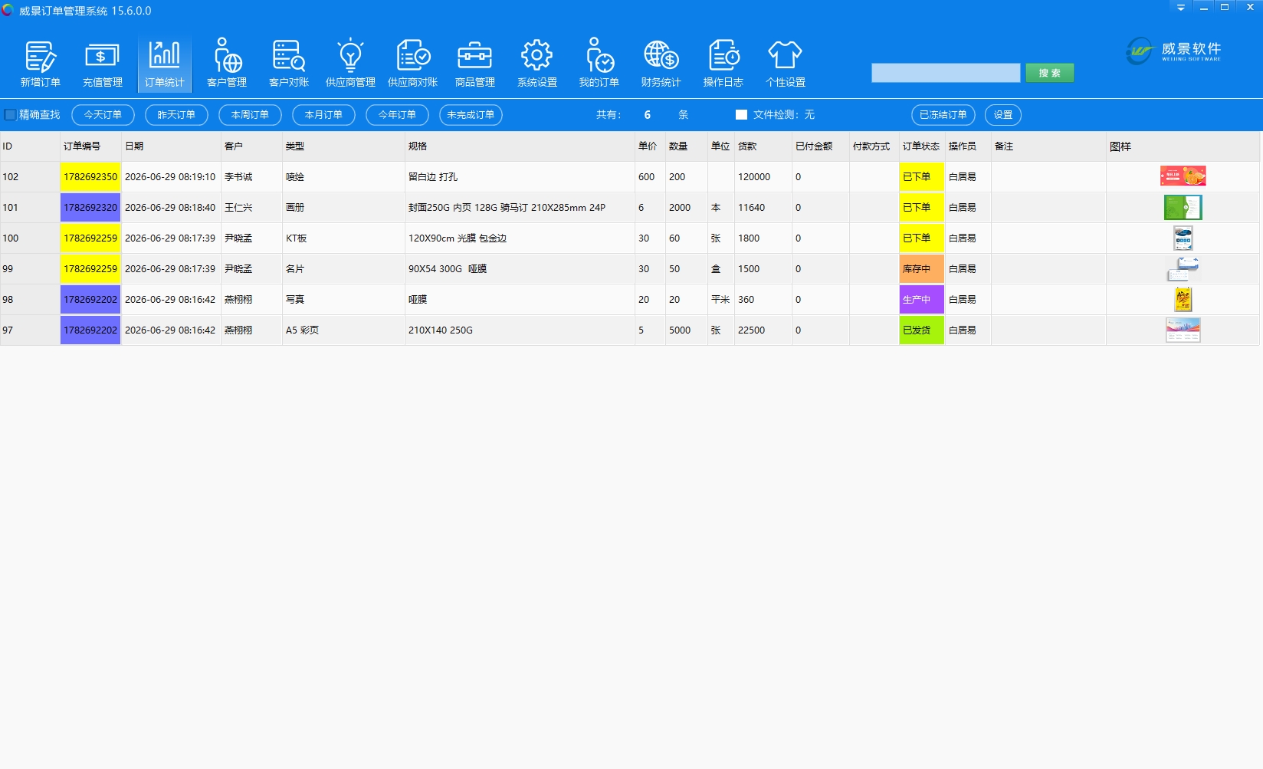Click the 威景软件 logo
This screenshot has width=1263, height=769.
pyautogui.click(x=1173, y=51)
